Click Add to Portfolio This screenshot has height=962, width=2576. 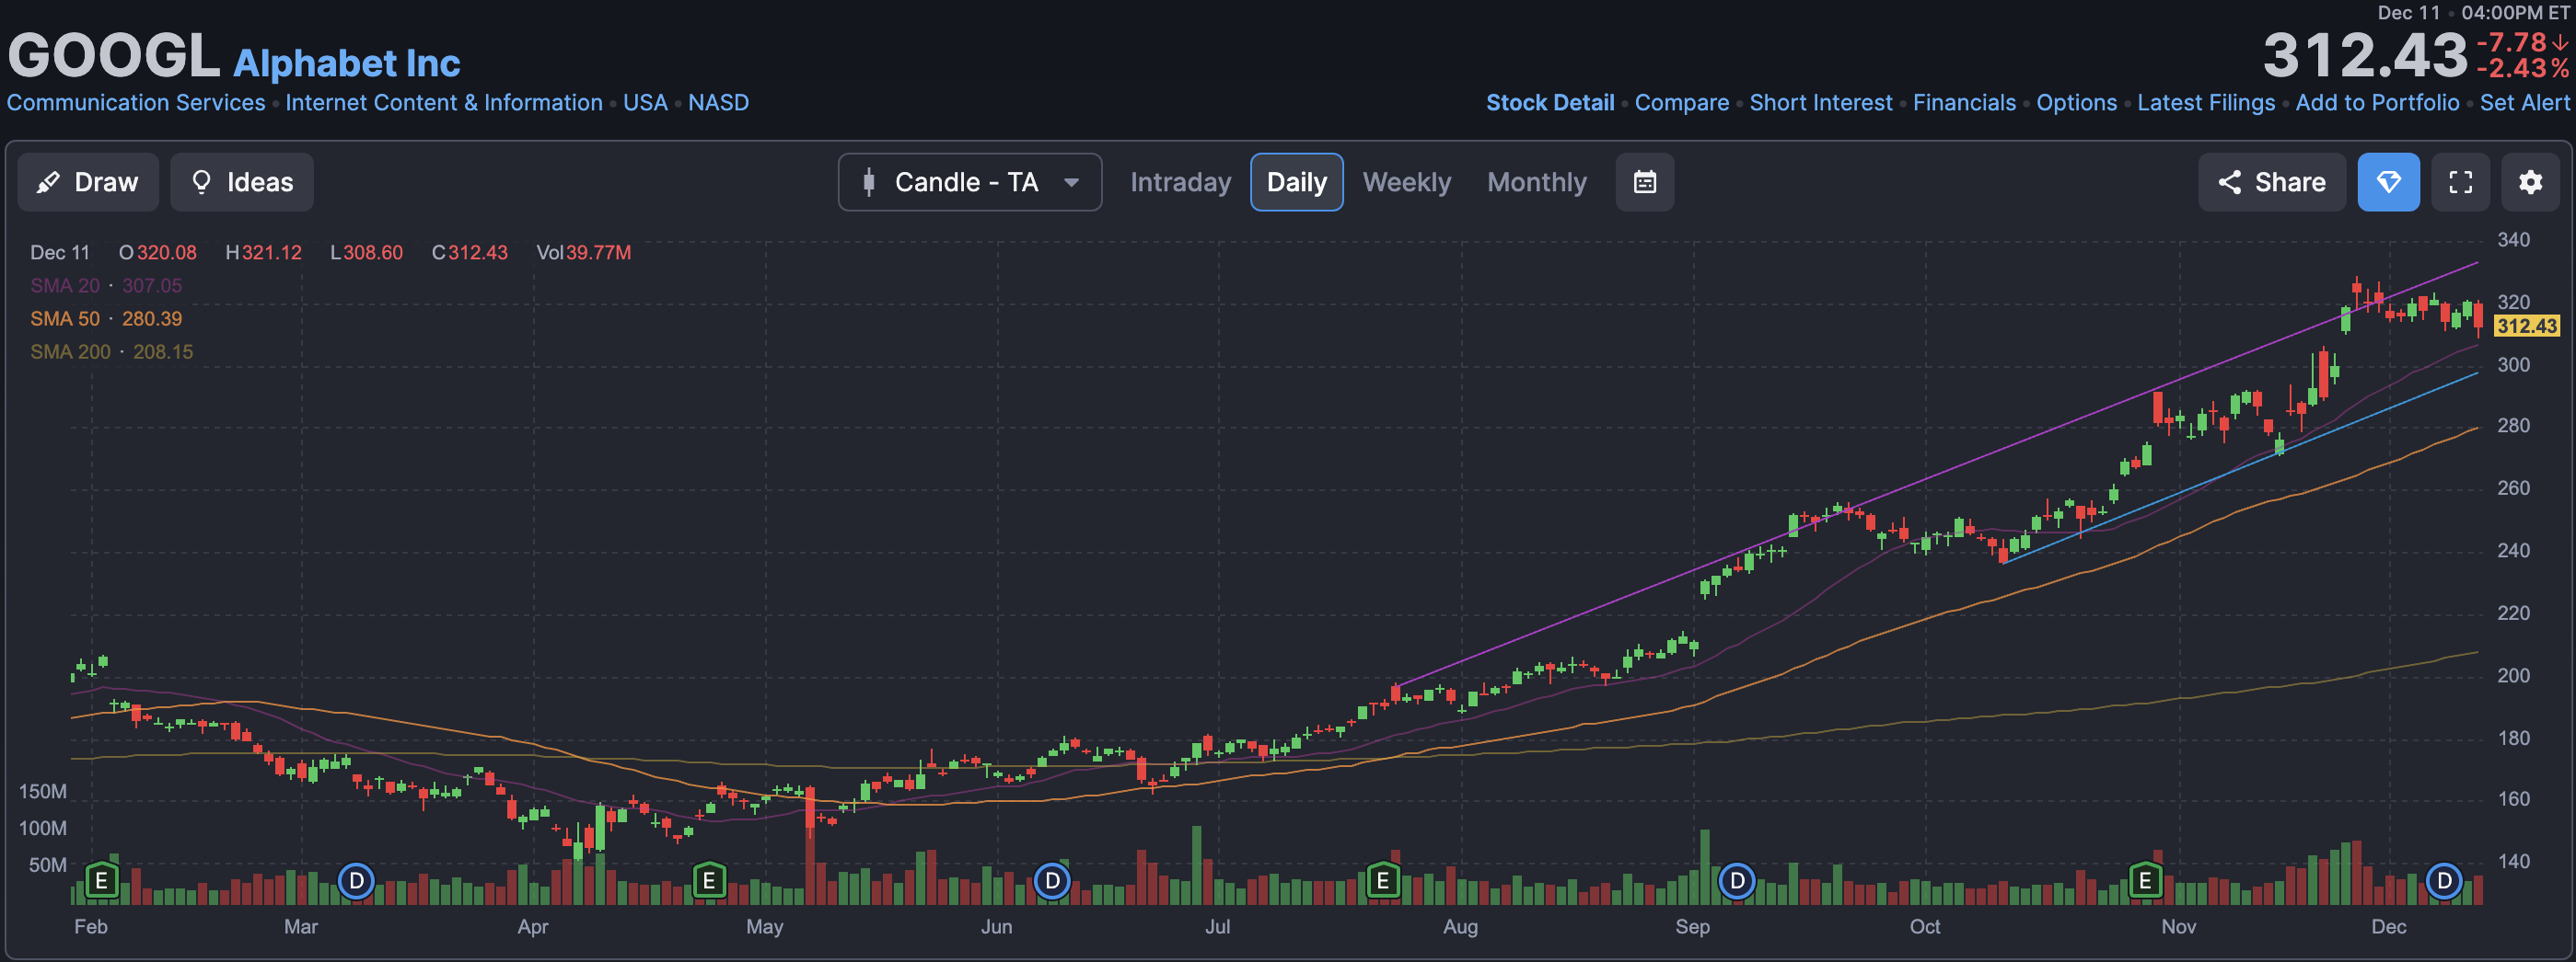click(2377, 103)
